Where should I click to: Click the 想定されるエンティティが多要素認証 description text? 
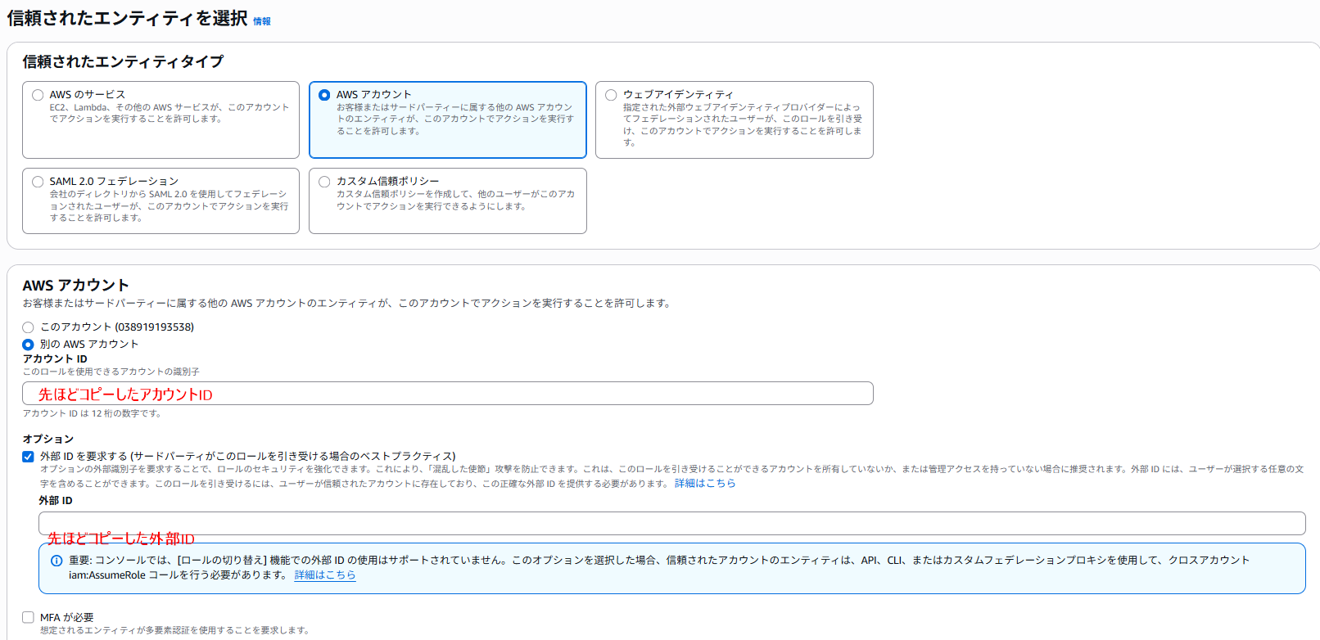click(175, 630)
